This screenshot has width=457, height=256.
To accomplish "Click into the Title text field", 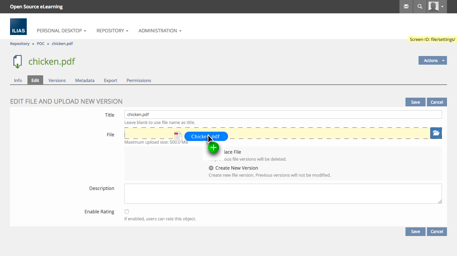I will click(x=283, y=115).
